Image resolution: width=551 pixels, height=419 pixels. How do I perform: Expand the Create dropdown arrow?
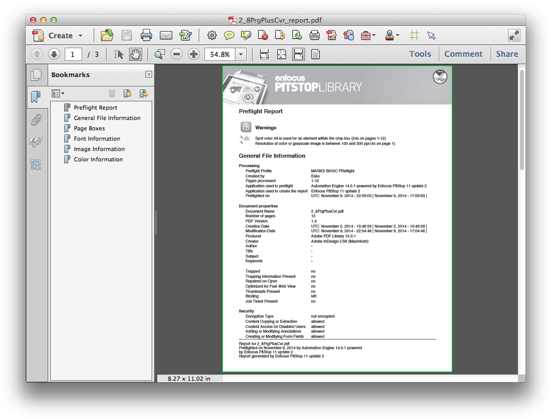(81, 36)
